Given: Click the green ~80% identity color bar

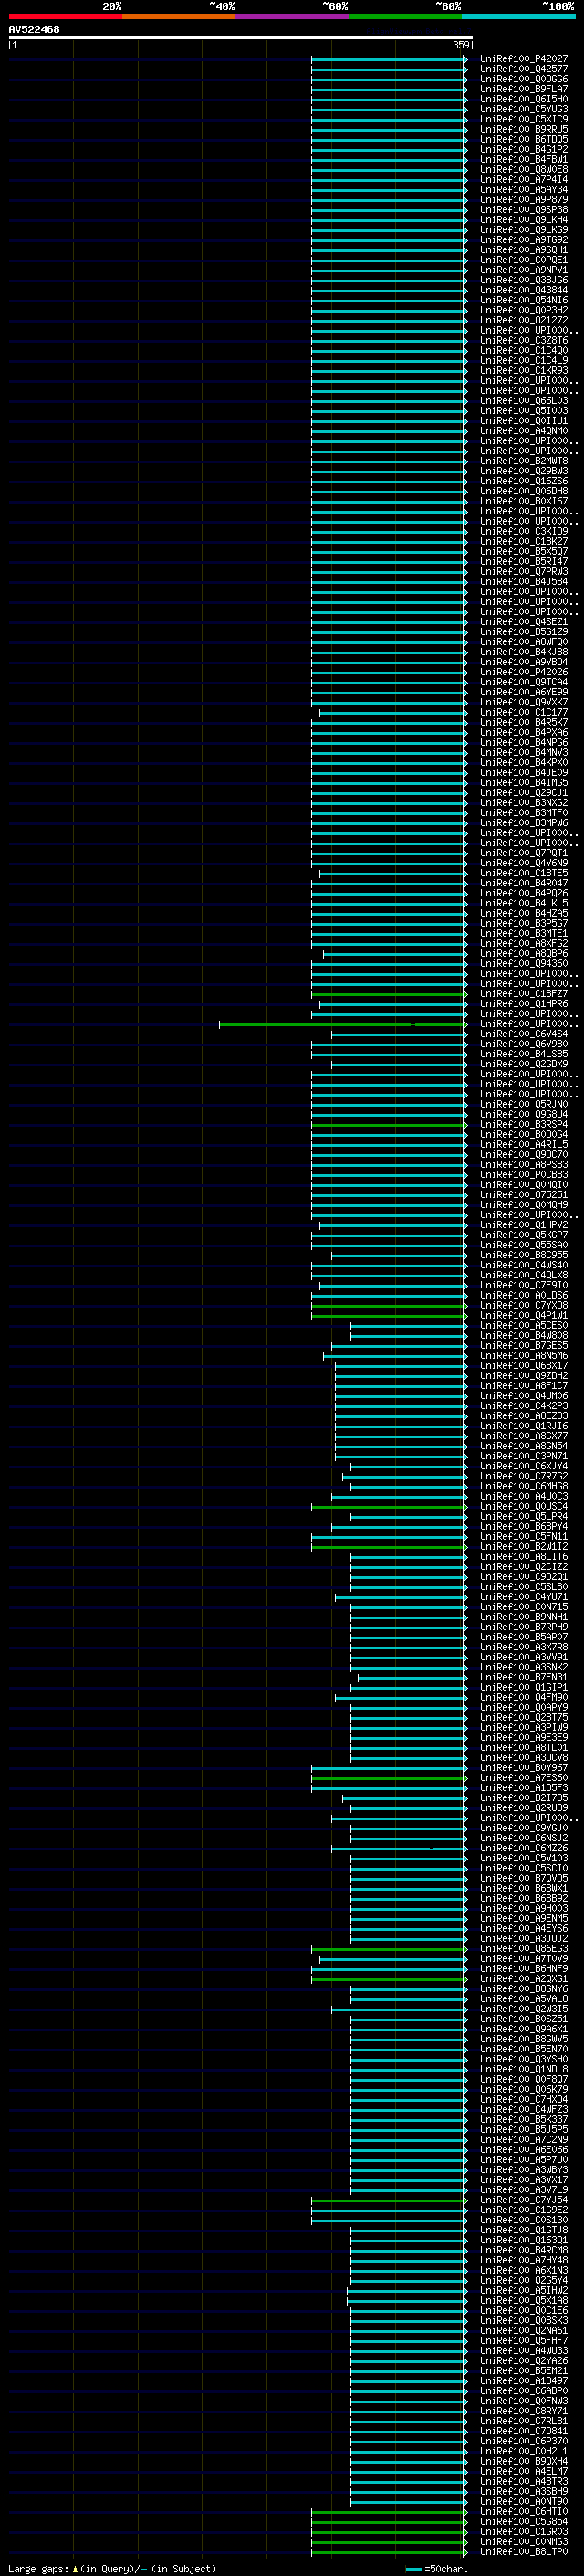Looking at the screenshot, I should 405,16.
